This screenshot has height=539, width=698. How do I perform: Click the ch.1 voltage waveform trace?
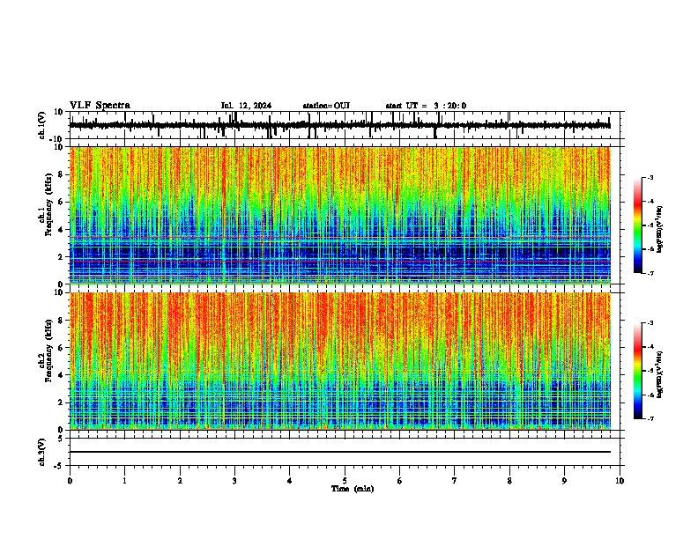pyautogui.click(x=340, y=125)
